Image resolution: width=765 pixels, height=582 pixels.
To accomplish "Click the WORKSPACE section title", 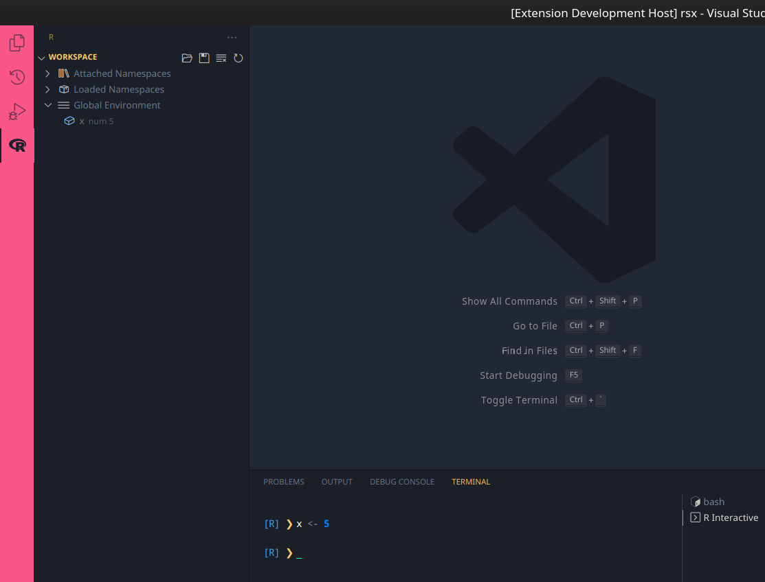I will (73, 57).
